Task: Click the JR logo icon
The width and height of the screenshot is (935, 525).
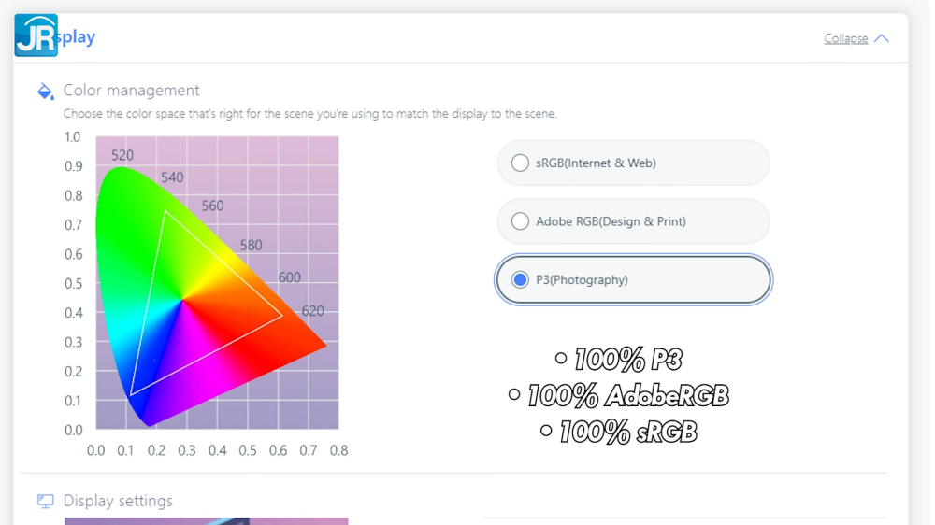Action: click(x=36, y=35)
